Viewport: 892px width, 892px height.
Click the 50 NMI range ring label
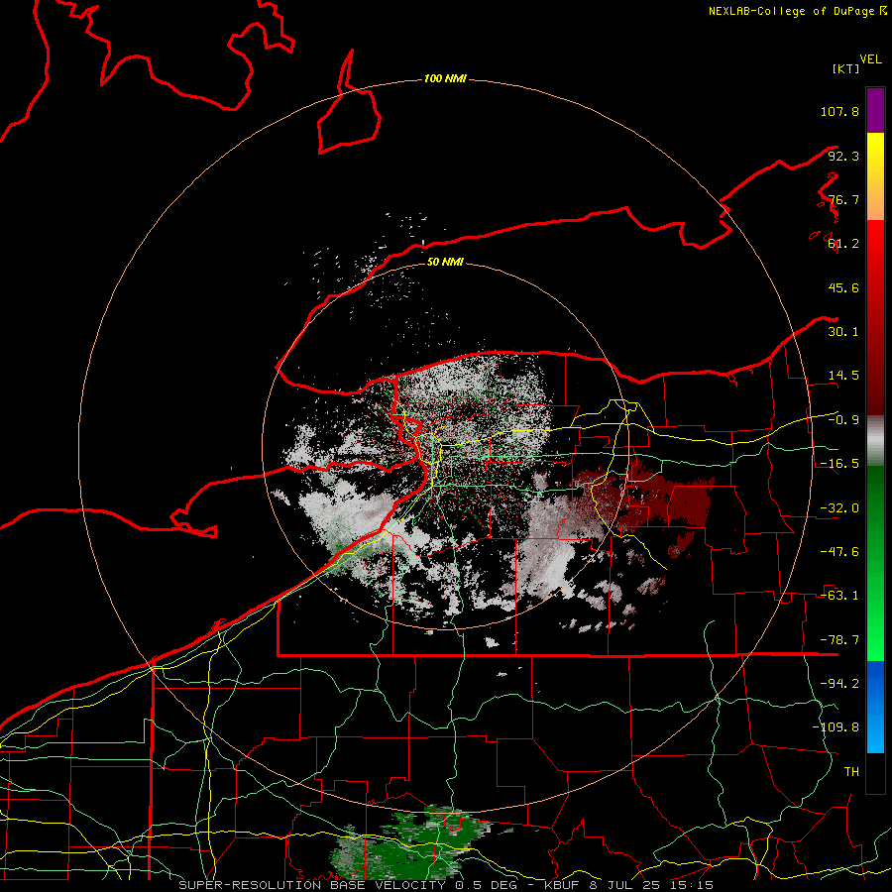point(445,262)
